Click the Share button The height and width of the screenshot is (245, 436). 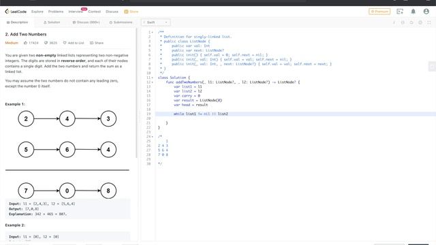coord(97,43)
